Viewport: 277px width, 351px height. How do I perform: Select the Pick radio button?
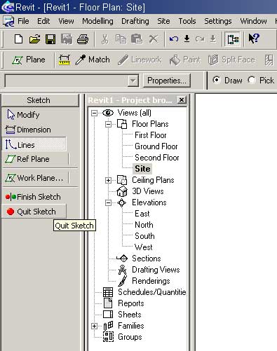252,80
